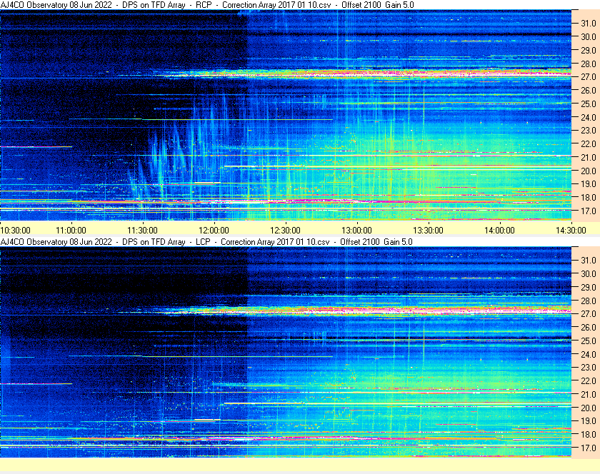Click the 13:00:00 time axis label
600x474 pixels.
click(357, 230)
